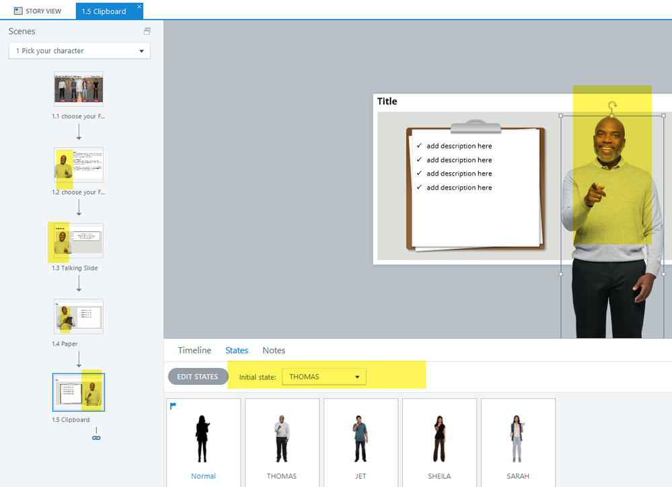Click the 1.3 Talking Slide label
The width and height of the screenshot is (672, 487).
75,268
